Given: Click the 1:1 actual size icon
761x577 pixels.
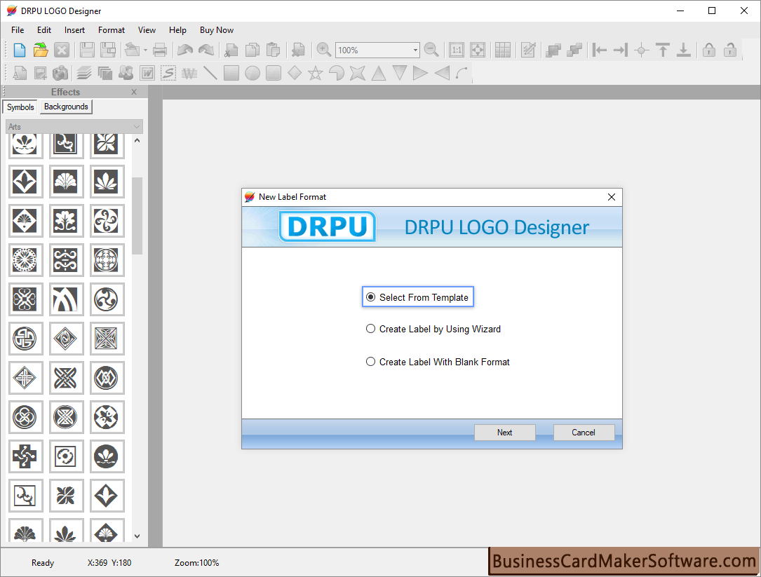Looking at the screenshot, I should point(457,50).
